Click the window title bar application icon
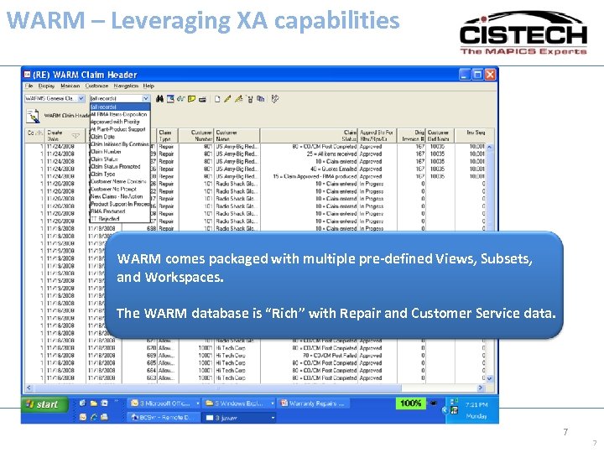This screenshot has width=604, height=453. pos(28,75)
